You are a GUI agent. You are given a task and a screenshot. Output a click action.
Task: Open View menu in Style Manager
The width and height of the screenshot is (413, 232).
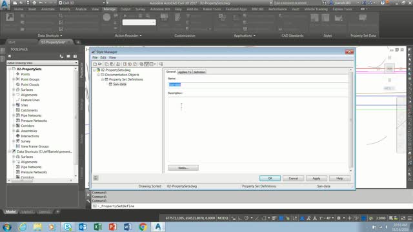(112, 57)
